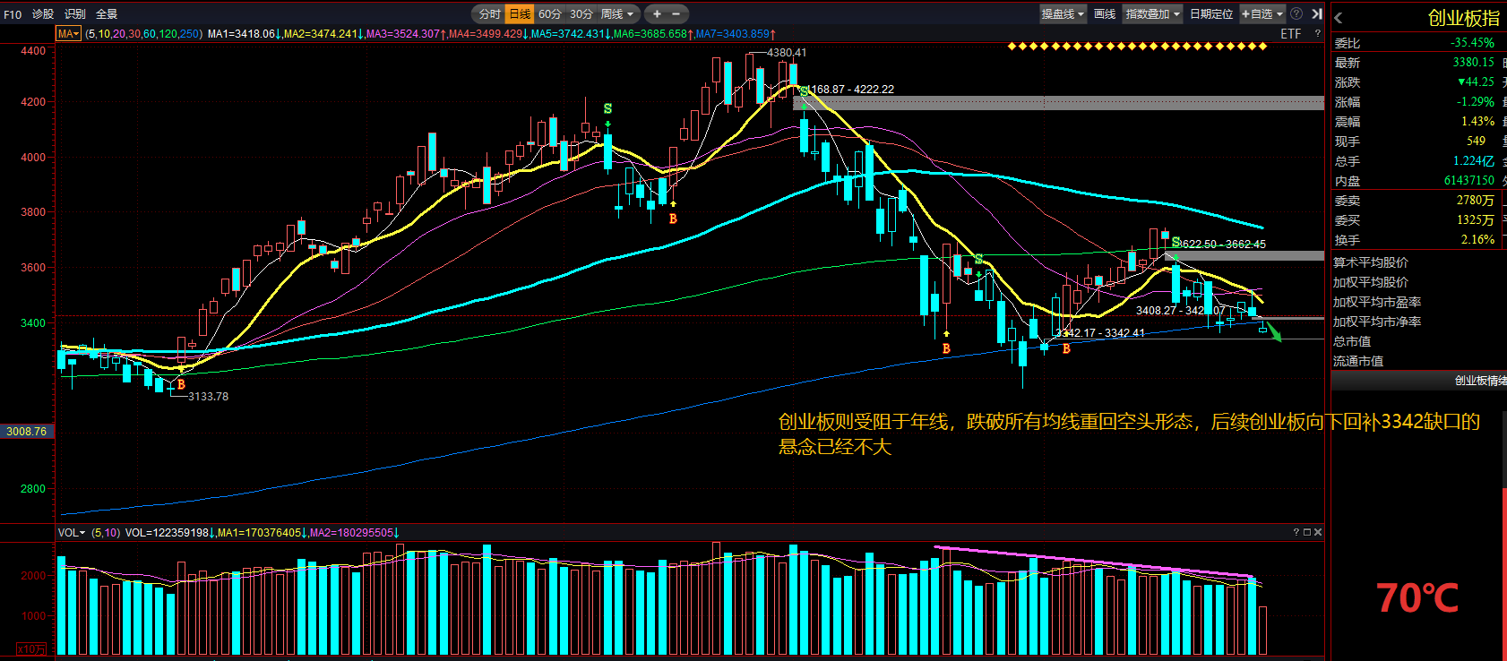Click the MA1=3418.06 moving average readout
The image size is (1507, 661).
click(x=245, y=34)
